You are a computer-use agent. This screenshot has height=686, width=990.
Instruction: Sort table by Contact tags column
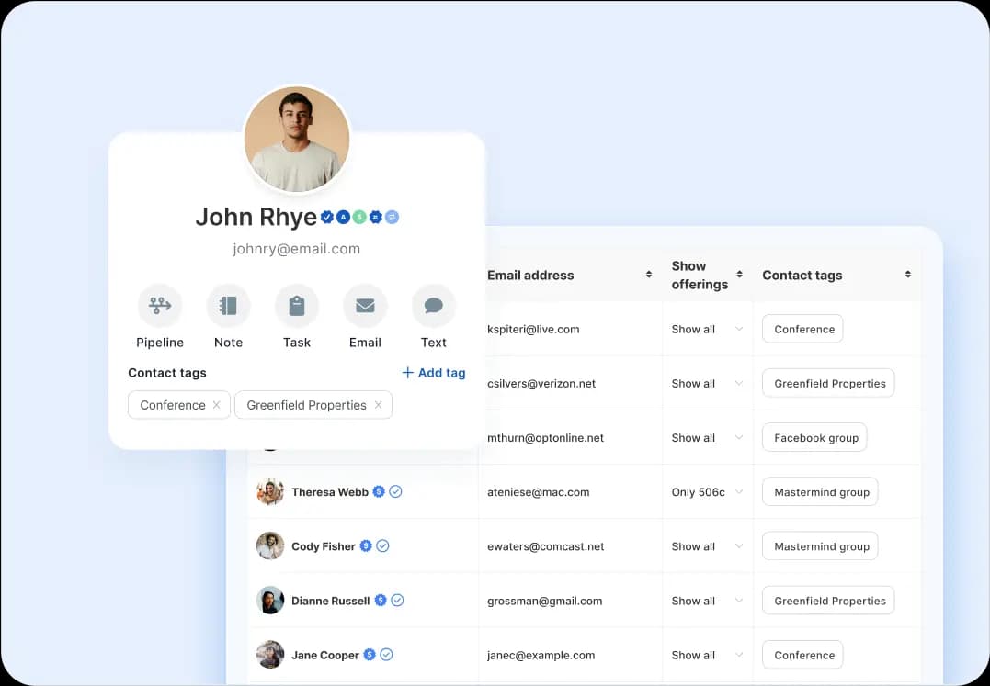(907, 275)
